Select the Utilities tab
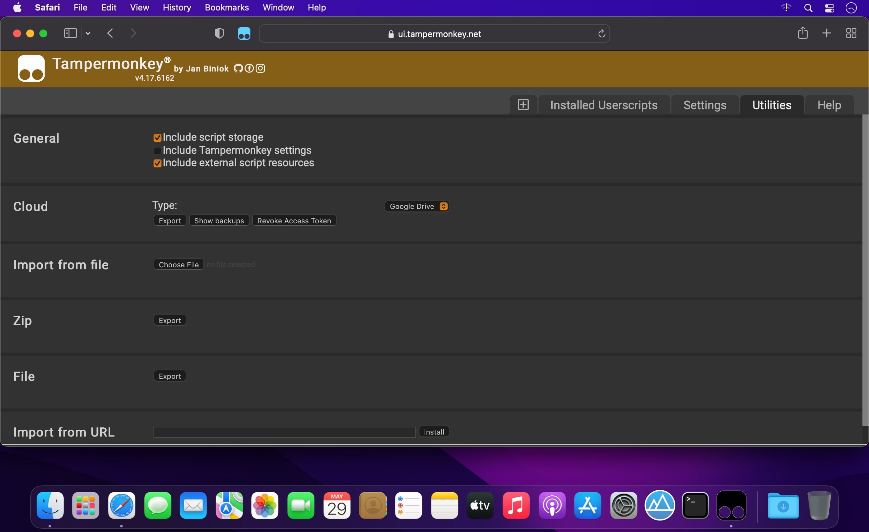The height and width of the screenshot is (532, 869). 772,105
